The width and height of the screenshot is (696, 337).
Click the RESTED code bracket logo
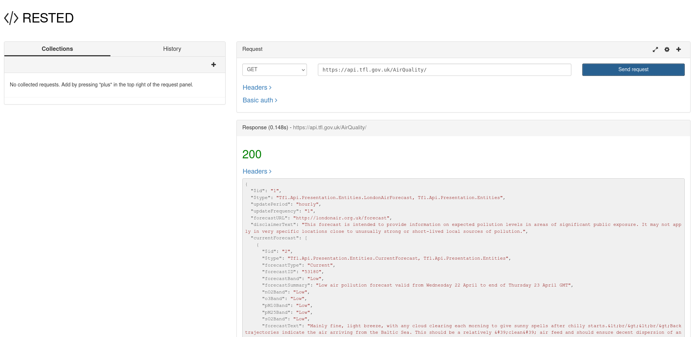tap(11, 18)
